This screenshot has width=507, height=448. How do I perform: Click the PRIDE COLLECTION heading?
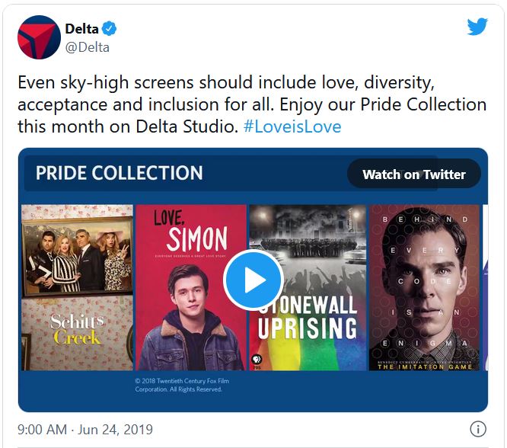click(x=119, y=173)
